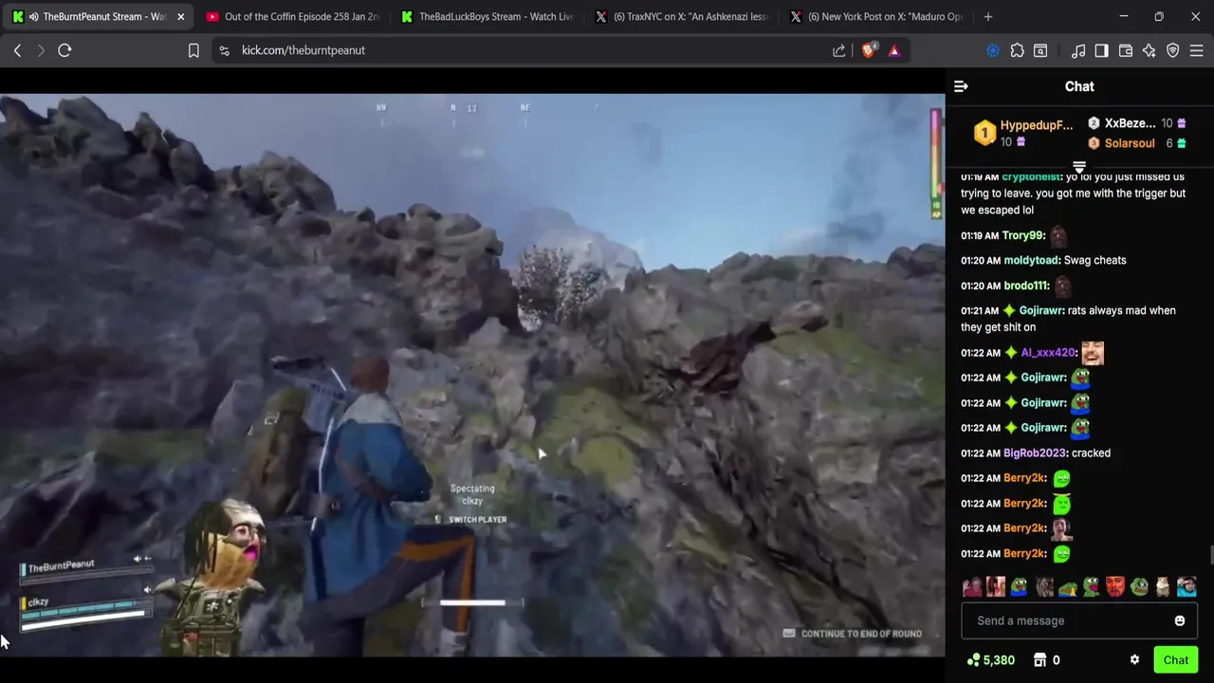Viewport: 1214px width, 683px height.
Task: Focus the Send a message field
Action: (x=1068, y=620)
